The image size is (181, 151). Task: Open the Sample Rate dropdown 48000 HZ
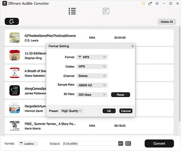pyautogui.click(x=92, y=85)
